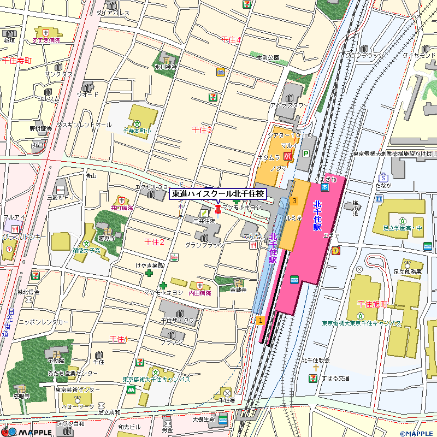Viewport: 437px width, 437px height.
Task: Click the KFC icon beside マルイ
Action: click(x=288, y=156)
